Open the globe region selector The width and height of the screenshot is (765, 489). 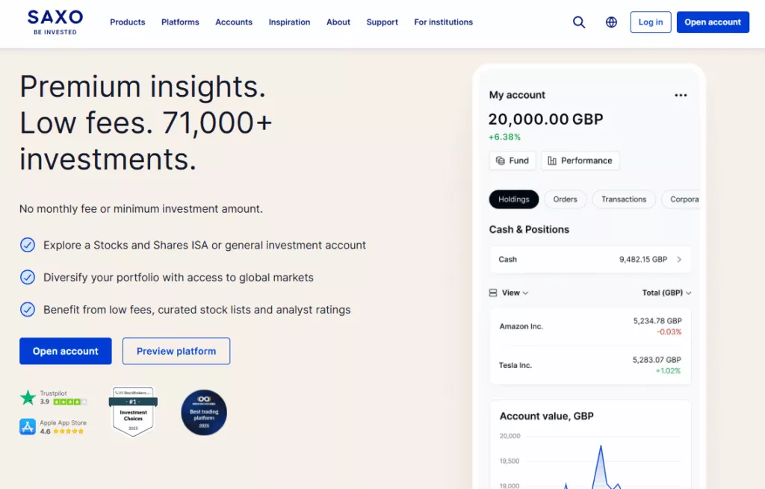coord(611,22)
